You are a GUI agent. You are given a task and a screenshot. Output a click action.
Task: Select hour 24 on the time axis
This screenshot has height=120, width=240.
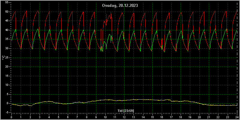(237, 117)
